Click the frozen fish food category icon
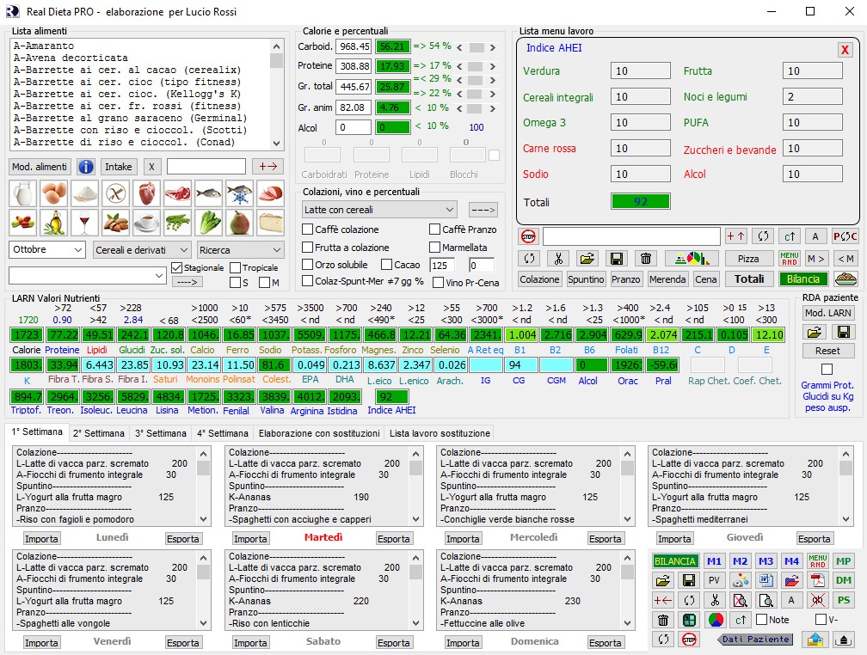Viewport: 867px width, 655px height. [239, 193]
